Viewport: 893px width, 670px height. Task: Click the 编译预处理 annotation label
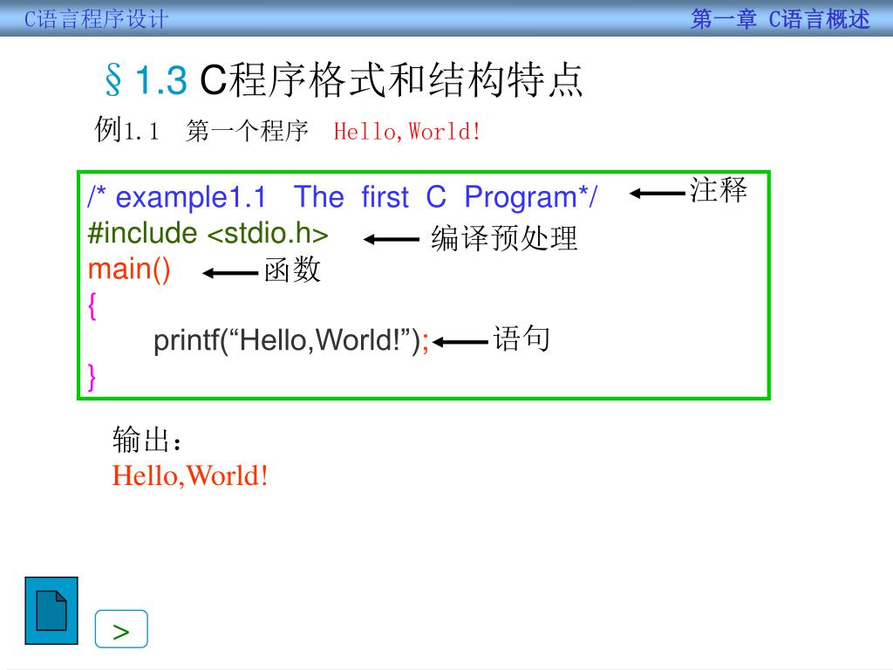coord(505,238)
